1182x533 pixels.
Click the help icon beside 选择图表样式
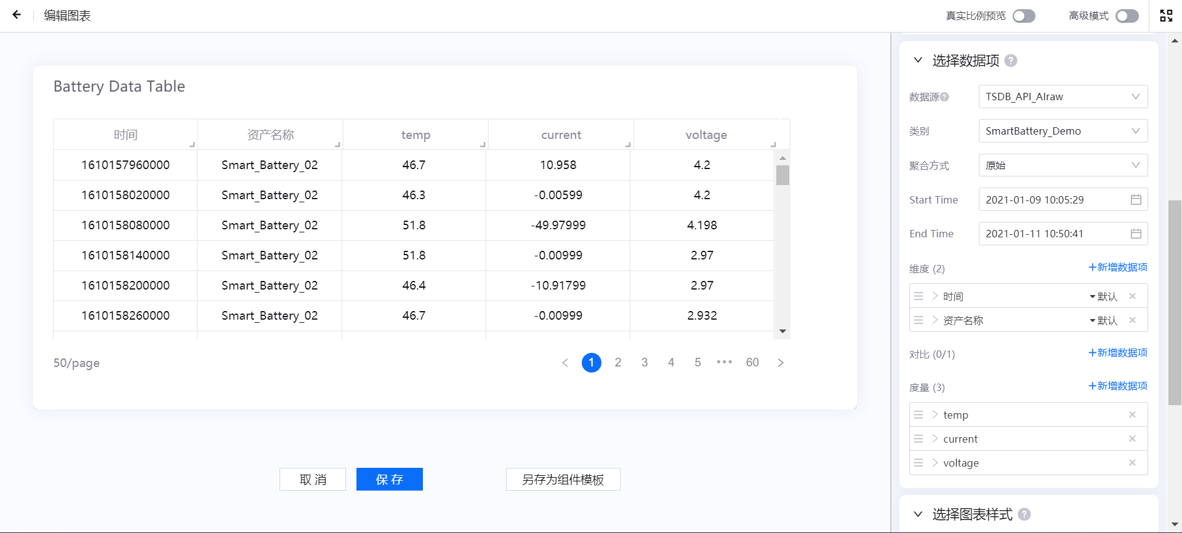click(x=1024, y=515)
